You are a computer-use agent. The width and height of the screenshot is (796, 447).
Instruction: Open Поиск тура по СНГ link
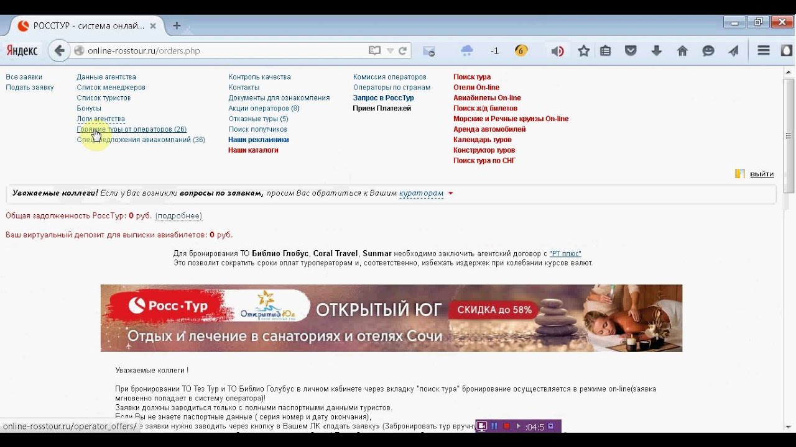(x=484, y=161)
